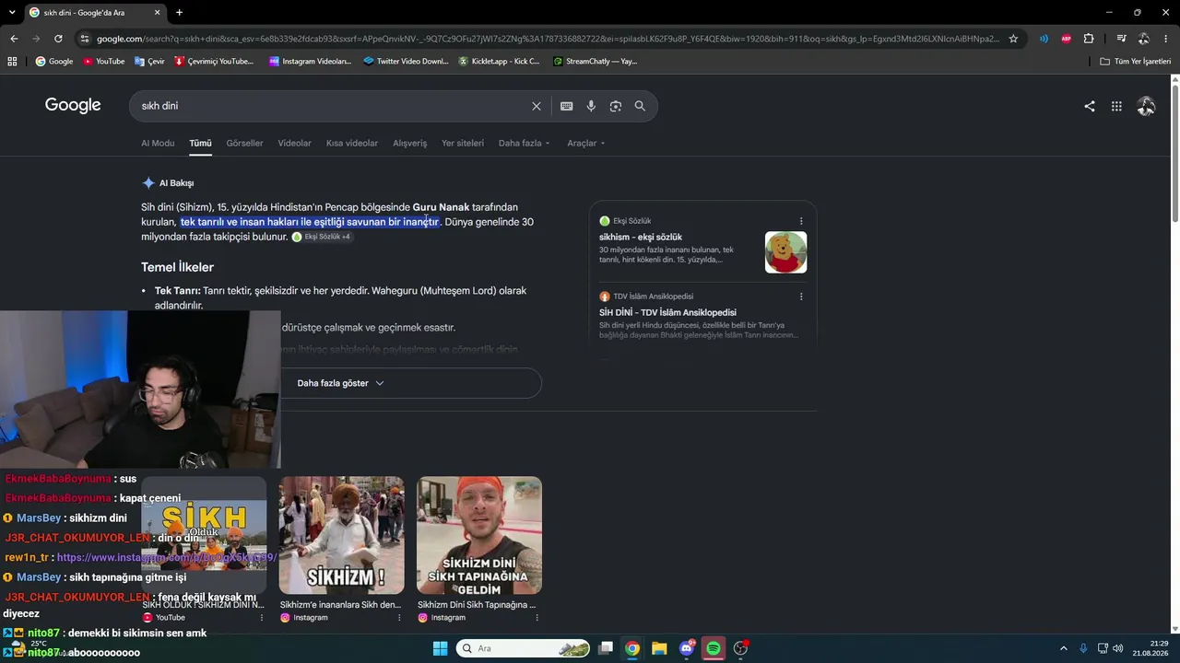Click the taskbar microphone indicator
The width and height of the screenshot is (1180, 663).
tap(1083, 648)
